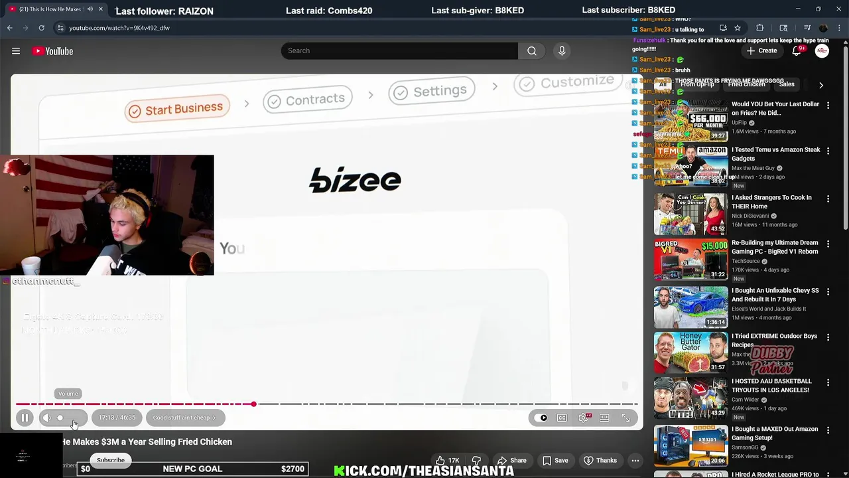Image resolution: width=849 pixels, height=478 pixels.
Task: Click the search magnifier button
Action: point(532,51)
